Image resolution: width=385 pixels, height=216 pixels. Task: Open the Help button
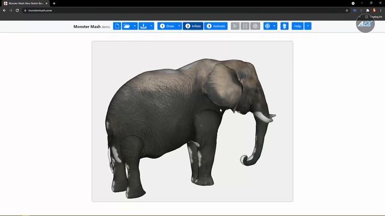click(x=298, y=26)
